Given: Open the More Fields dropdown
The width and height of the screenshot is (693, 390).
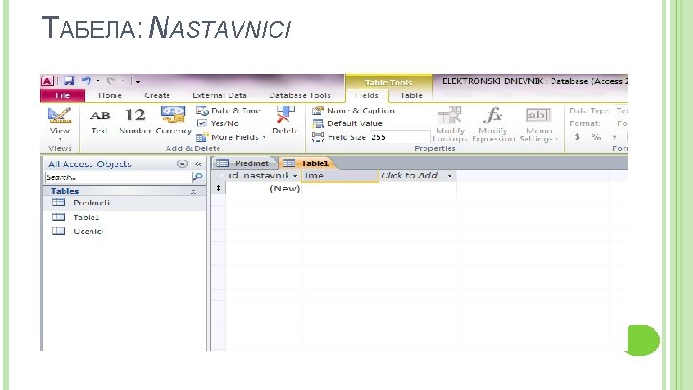Looking at the screenshot, I should pyautogui.click(x=231, y=137).
